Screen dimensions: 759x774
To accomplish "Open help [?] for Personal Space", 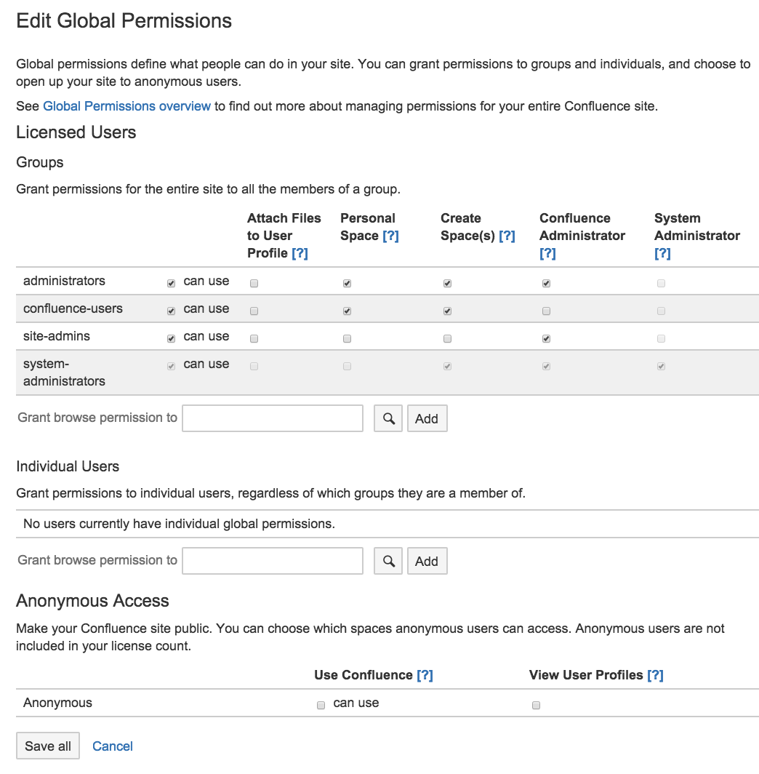I will tap(390, 236).
